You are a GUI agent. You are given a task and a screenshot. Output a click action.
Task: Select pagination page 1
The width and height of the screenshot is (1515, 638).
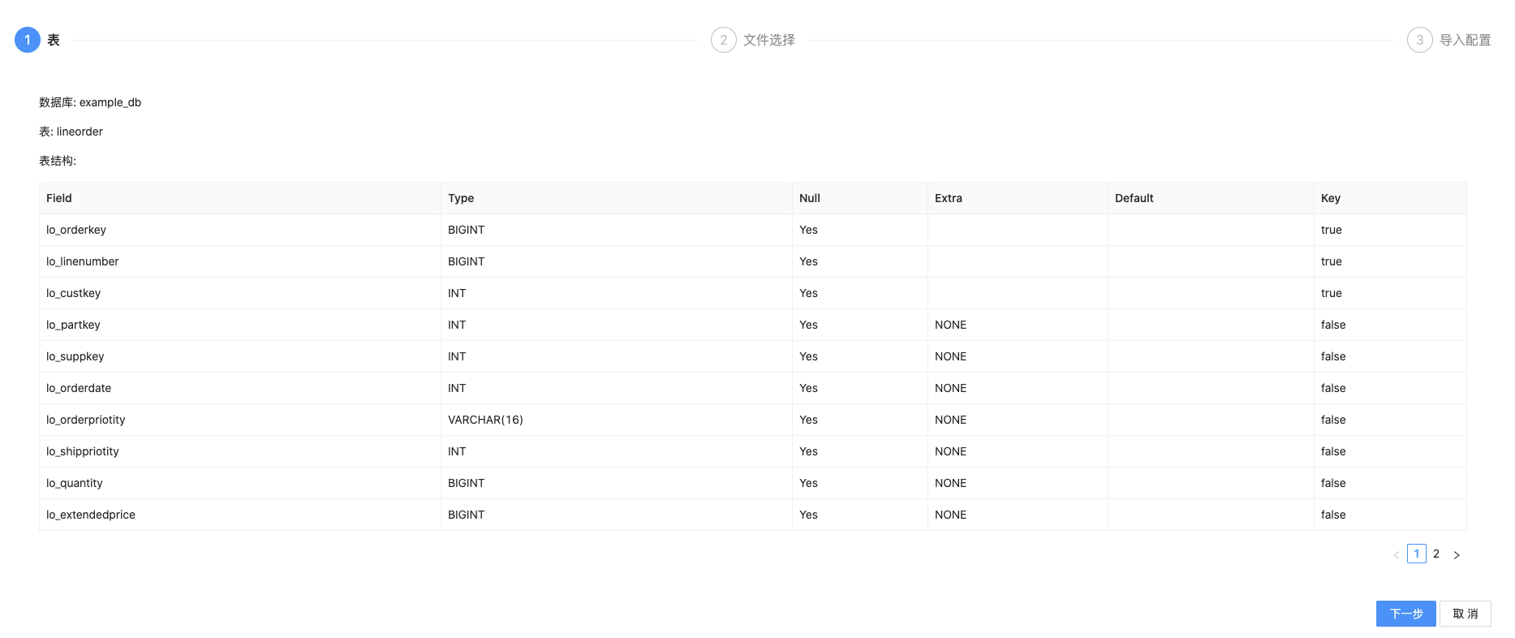pos(1417,554)
